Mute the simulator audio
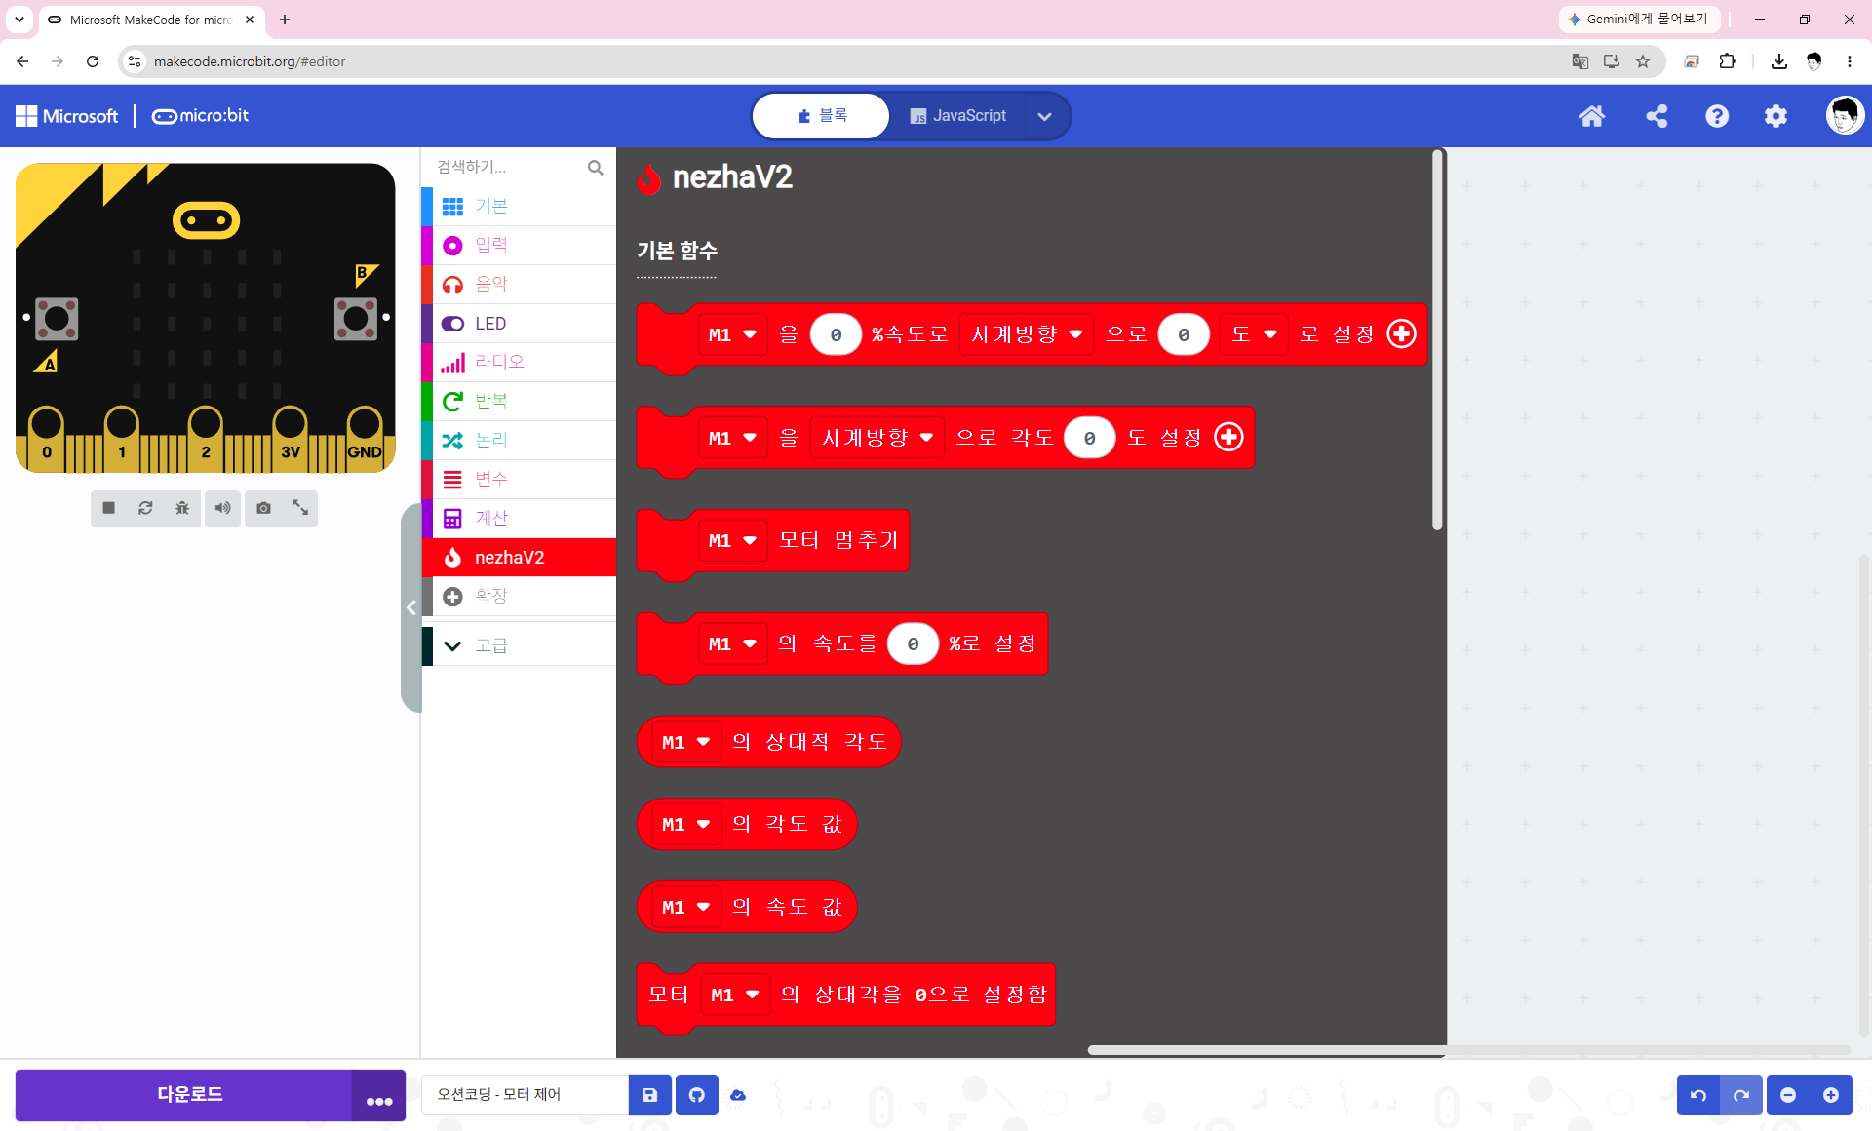The image size is (1872, 1131). pyautogui.click(x=223, y=508)
